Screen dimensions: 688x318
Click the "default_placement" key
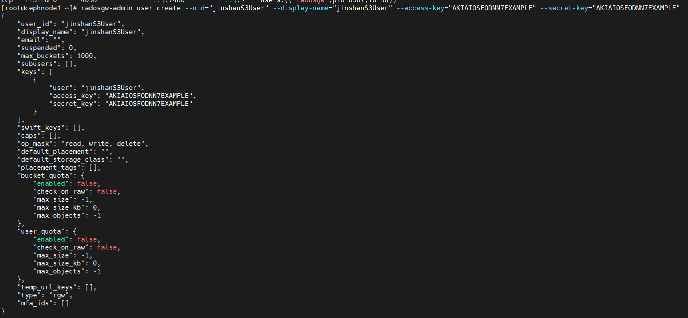(x=55, y=152)
